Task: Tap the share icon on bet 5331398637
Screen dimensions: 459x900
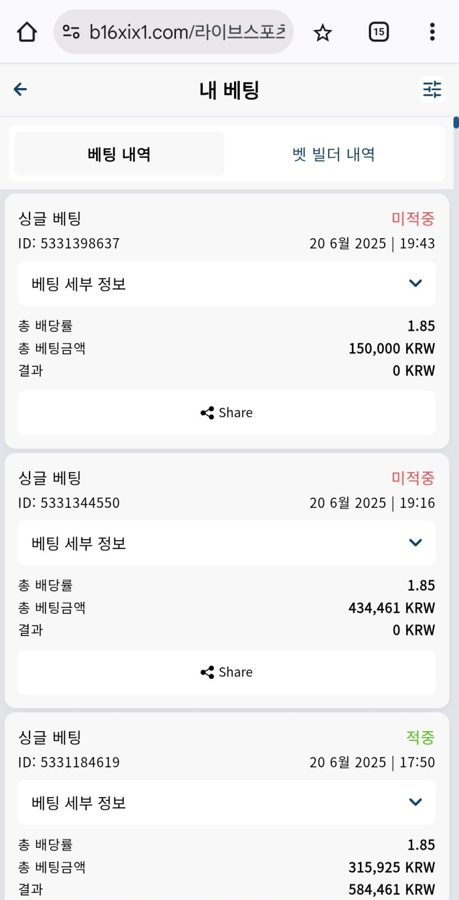Action: coord(207,413)
